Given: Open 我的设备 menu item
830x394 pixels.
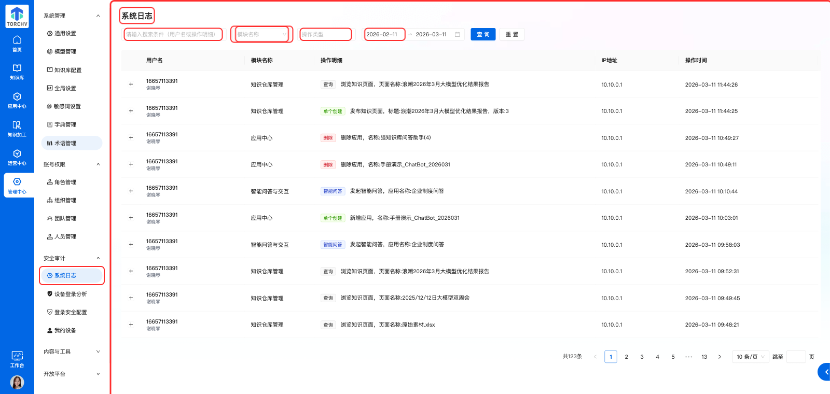Looking at the screenshot, I should click(x=72, y=330).
